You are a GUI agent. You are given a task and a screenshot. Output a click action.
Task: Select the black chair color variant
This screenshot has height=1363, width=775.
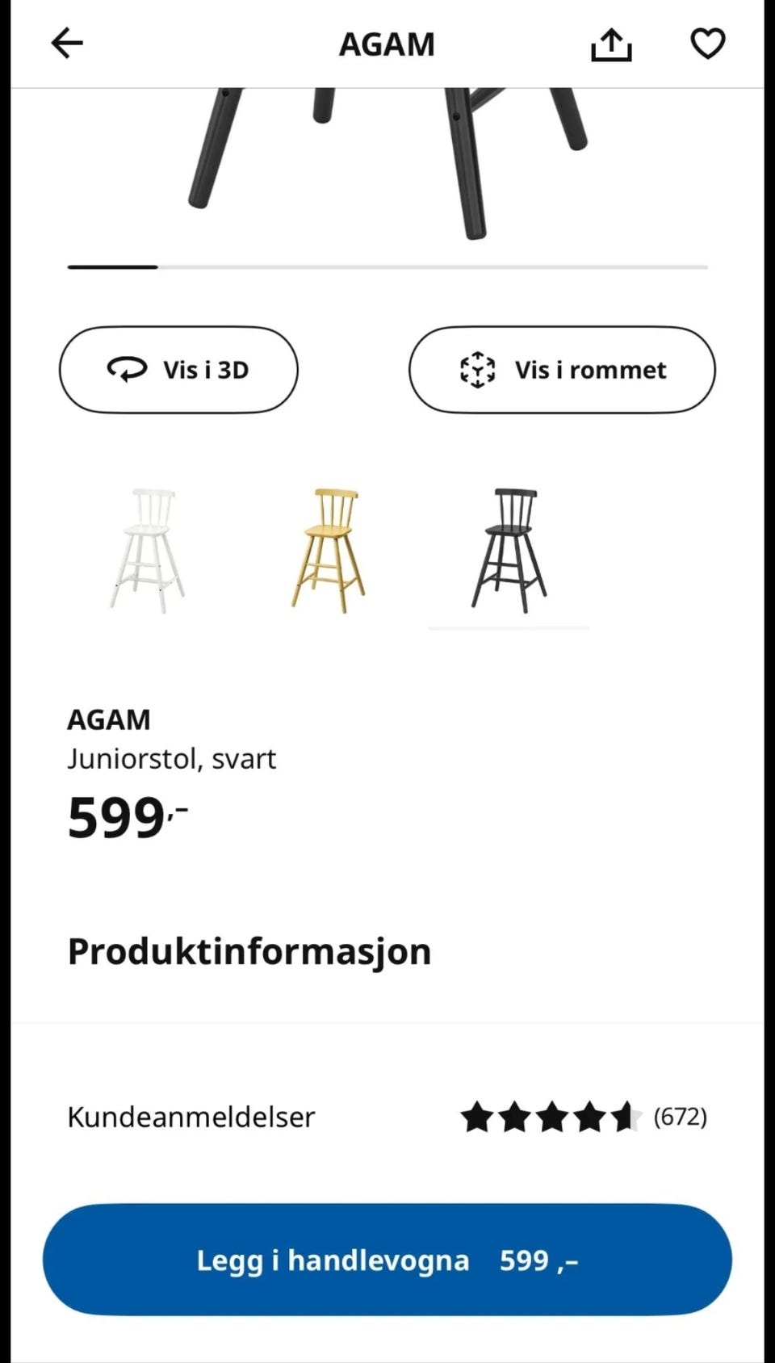509,550
